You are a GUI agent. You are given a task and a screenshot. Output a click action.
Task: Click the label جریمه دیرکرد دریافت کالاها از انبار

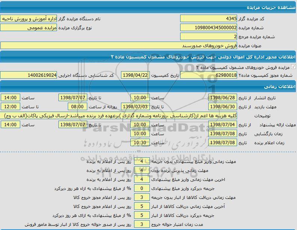pos(182,216)
